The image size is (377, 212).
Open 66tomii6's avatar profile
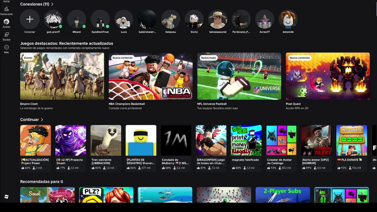click(x=288, y=19)
